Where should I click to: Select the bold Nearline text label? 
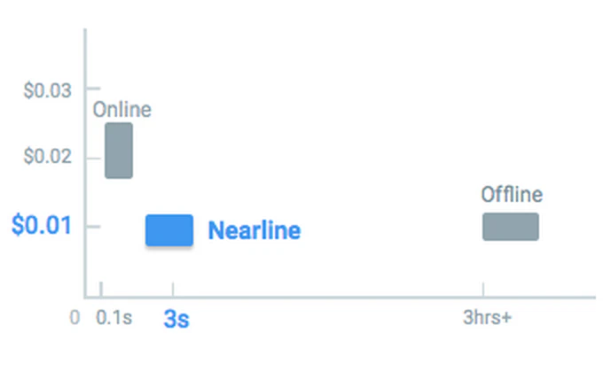[x=254, y=231]
